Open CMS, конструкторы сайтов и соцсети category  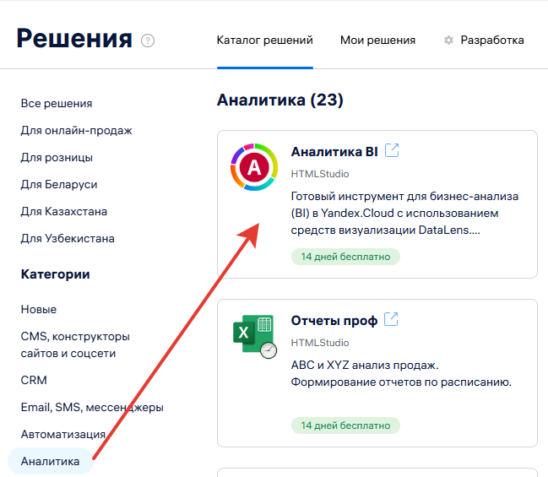(75, 344)
